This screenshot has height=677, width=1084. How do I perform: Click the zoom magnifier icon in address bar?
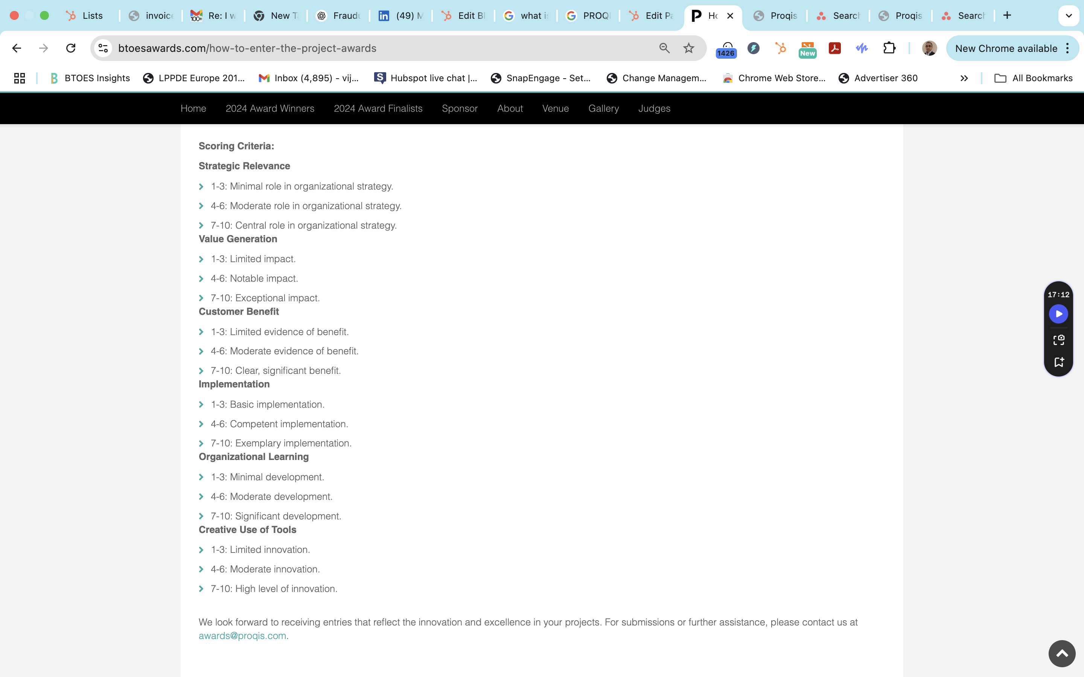pyautogui.click(x=664, y=49)
